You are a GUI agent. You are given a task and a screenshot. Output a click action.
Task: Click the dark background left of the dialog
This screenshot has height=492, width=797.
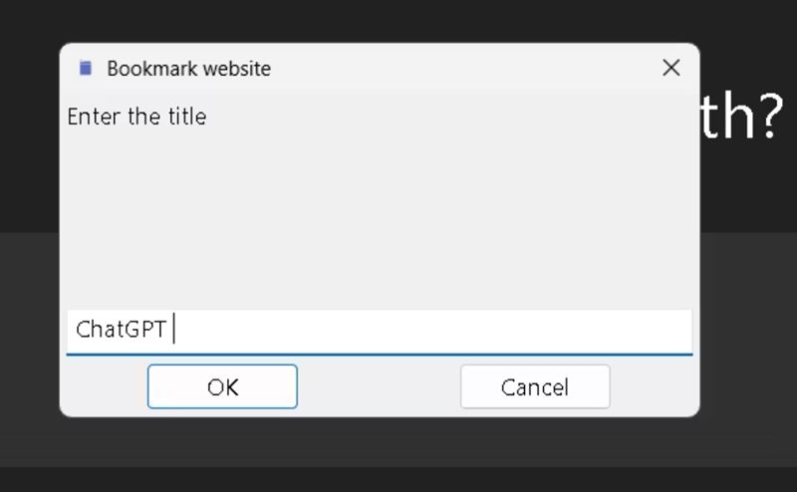click(30, 249)
